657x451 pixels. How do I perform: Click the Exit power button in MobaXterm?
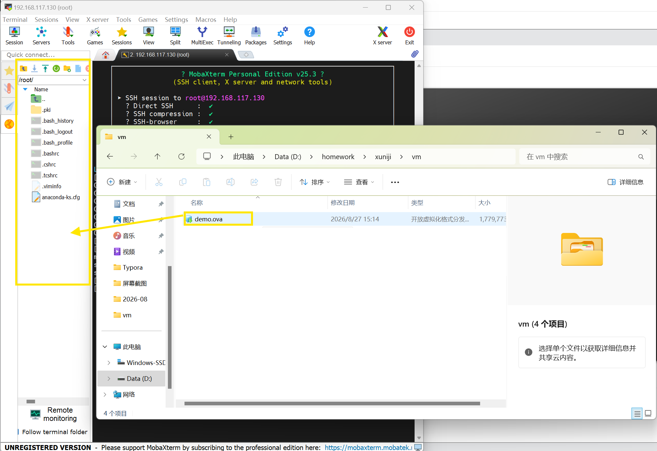[x=410, y=36]
